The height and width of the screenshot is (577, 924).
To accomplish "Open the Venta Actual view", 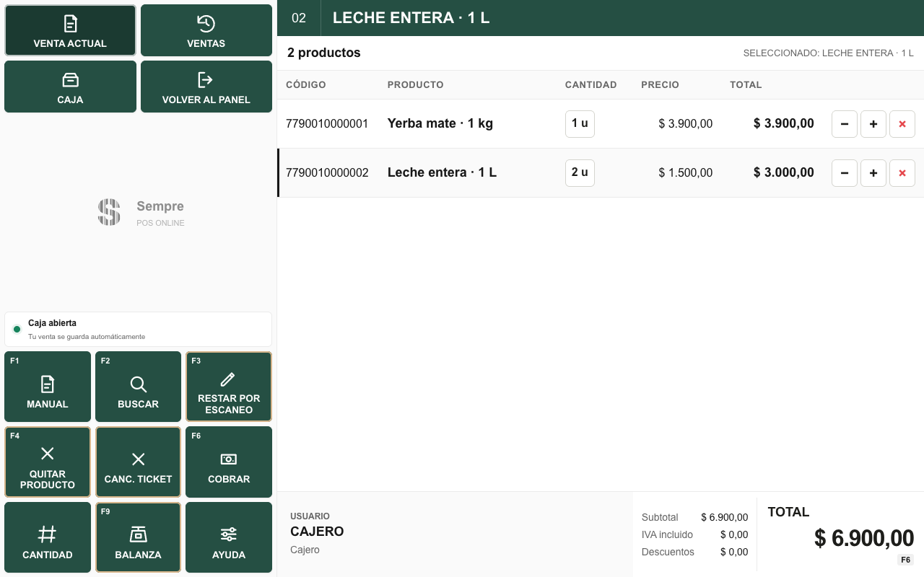I will 70,30.
